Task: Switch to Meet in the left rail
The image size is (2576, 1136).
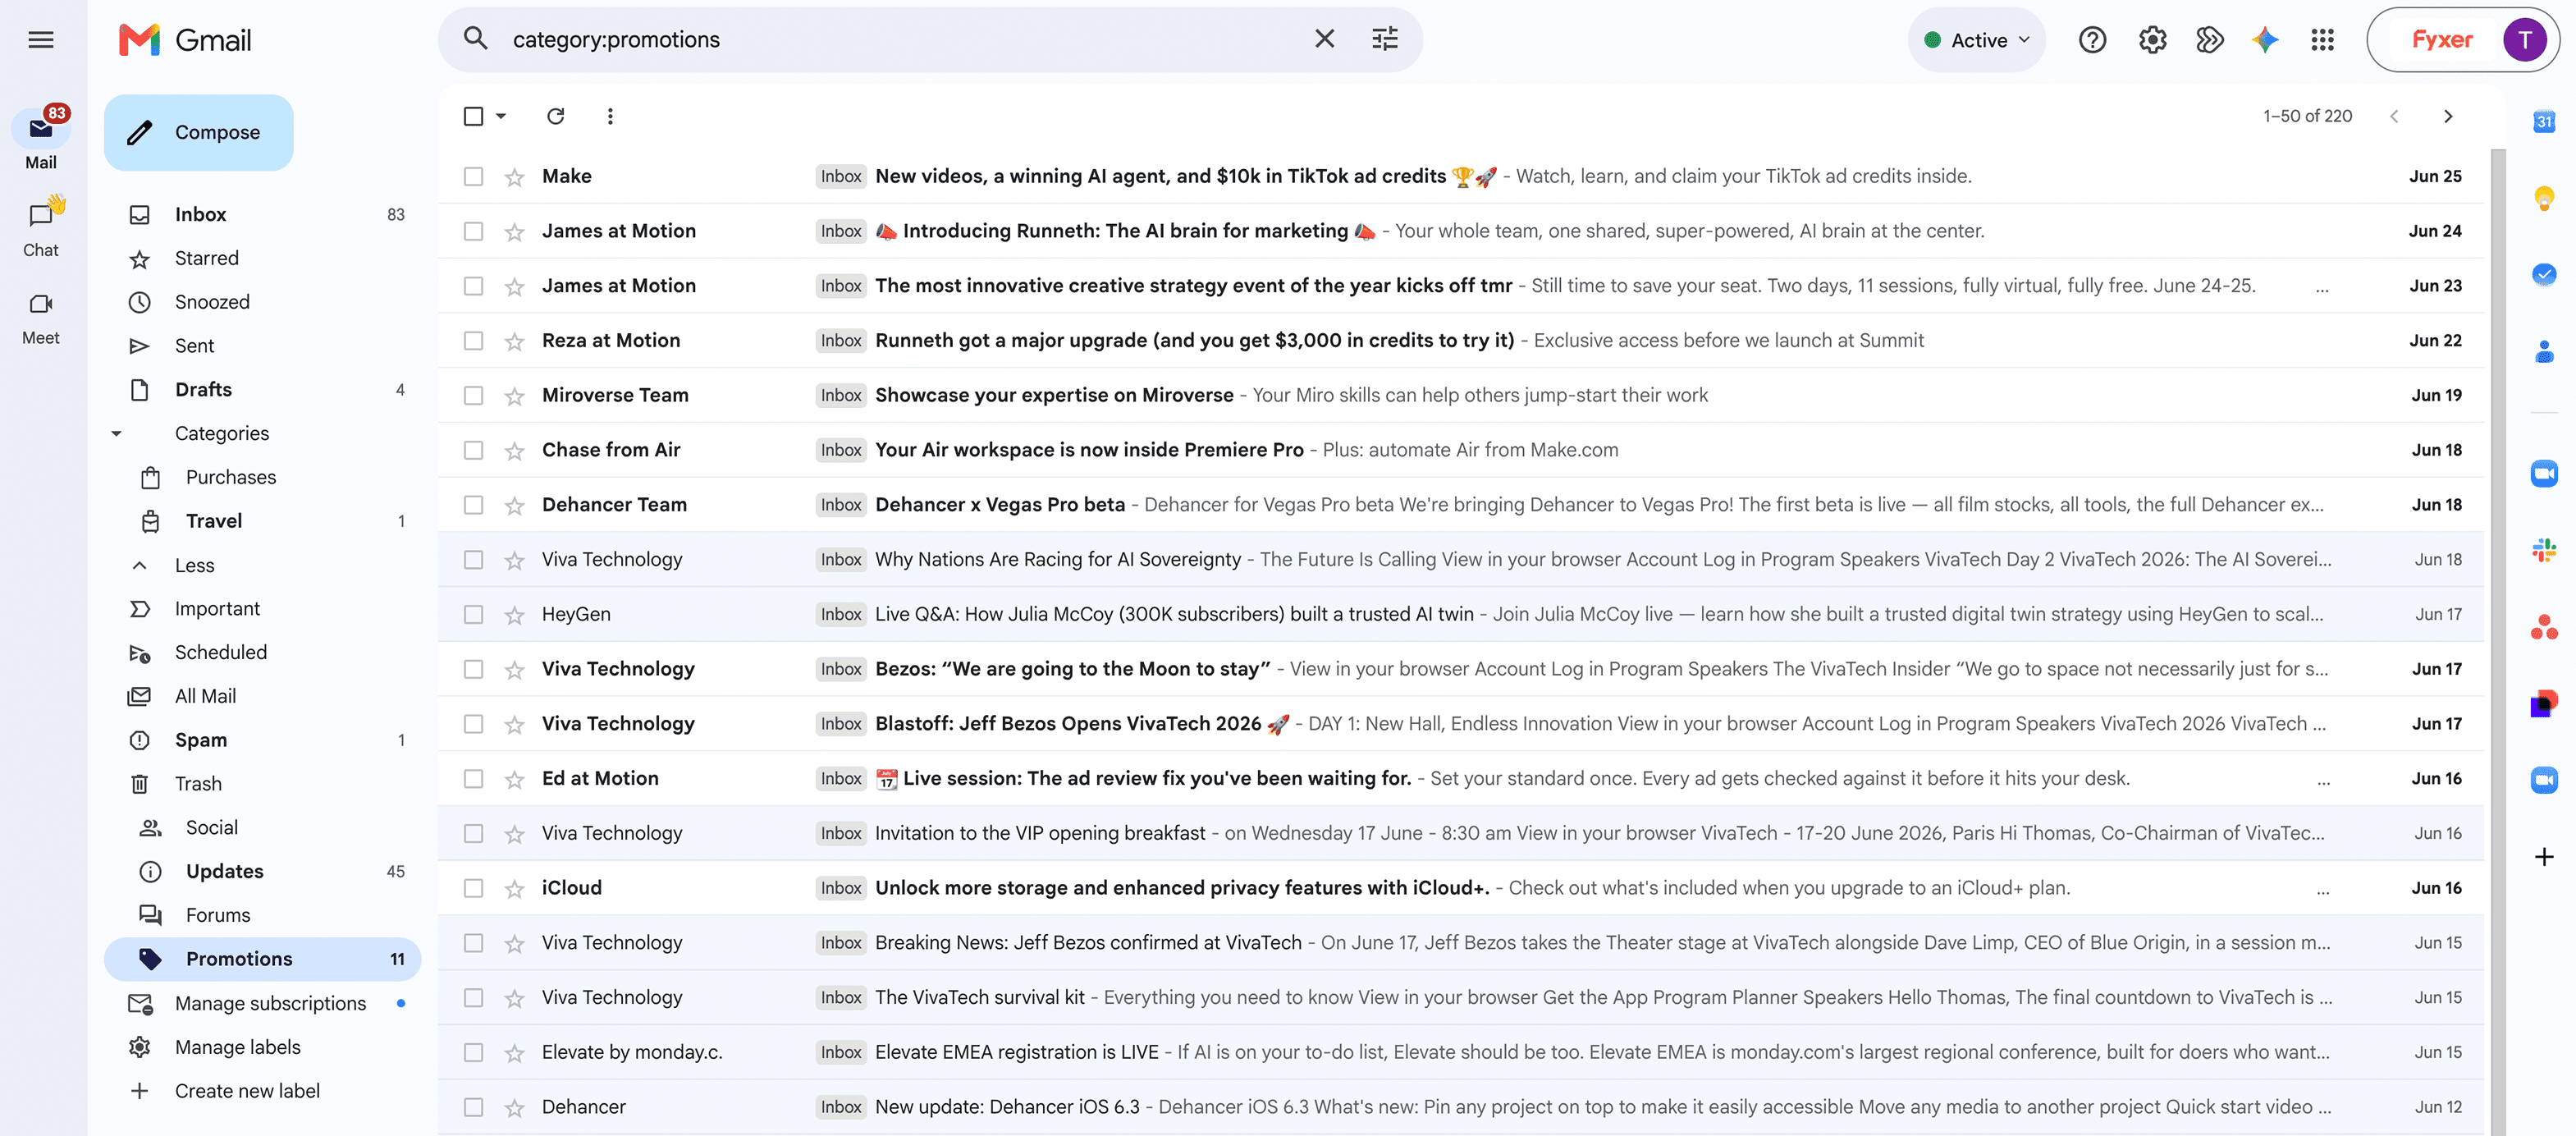Action: point(41,317)
